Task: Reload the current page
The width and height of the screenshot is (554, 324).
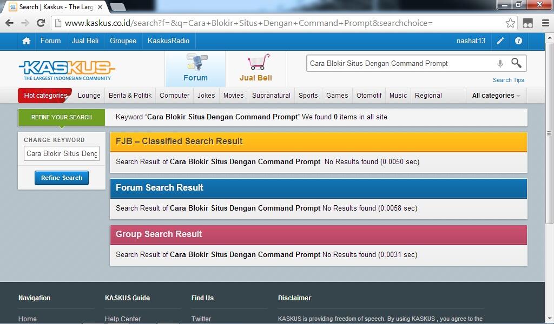Action: coord(41,23)
